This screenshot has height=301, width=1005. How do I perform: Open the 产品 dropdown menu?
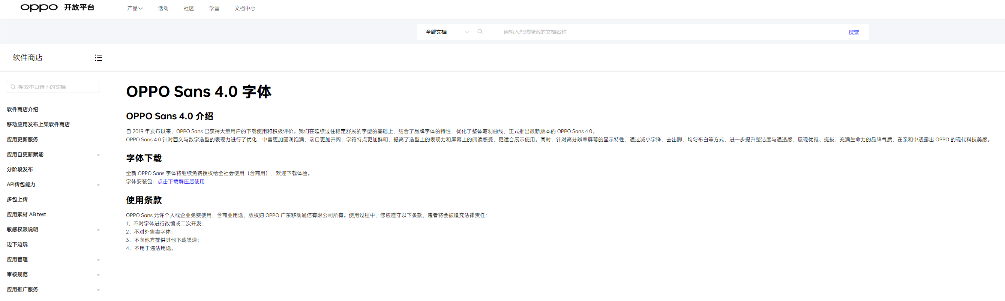tap(135, 8)
